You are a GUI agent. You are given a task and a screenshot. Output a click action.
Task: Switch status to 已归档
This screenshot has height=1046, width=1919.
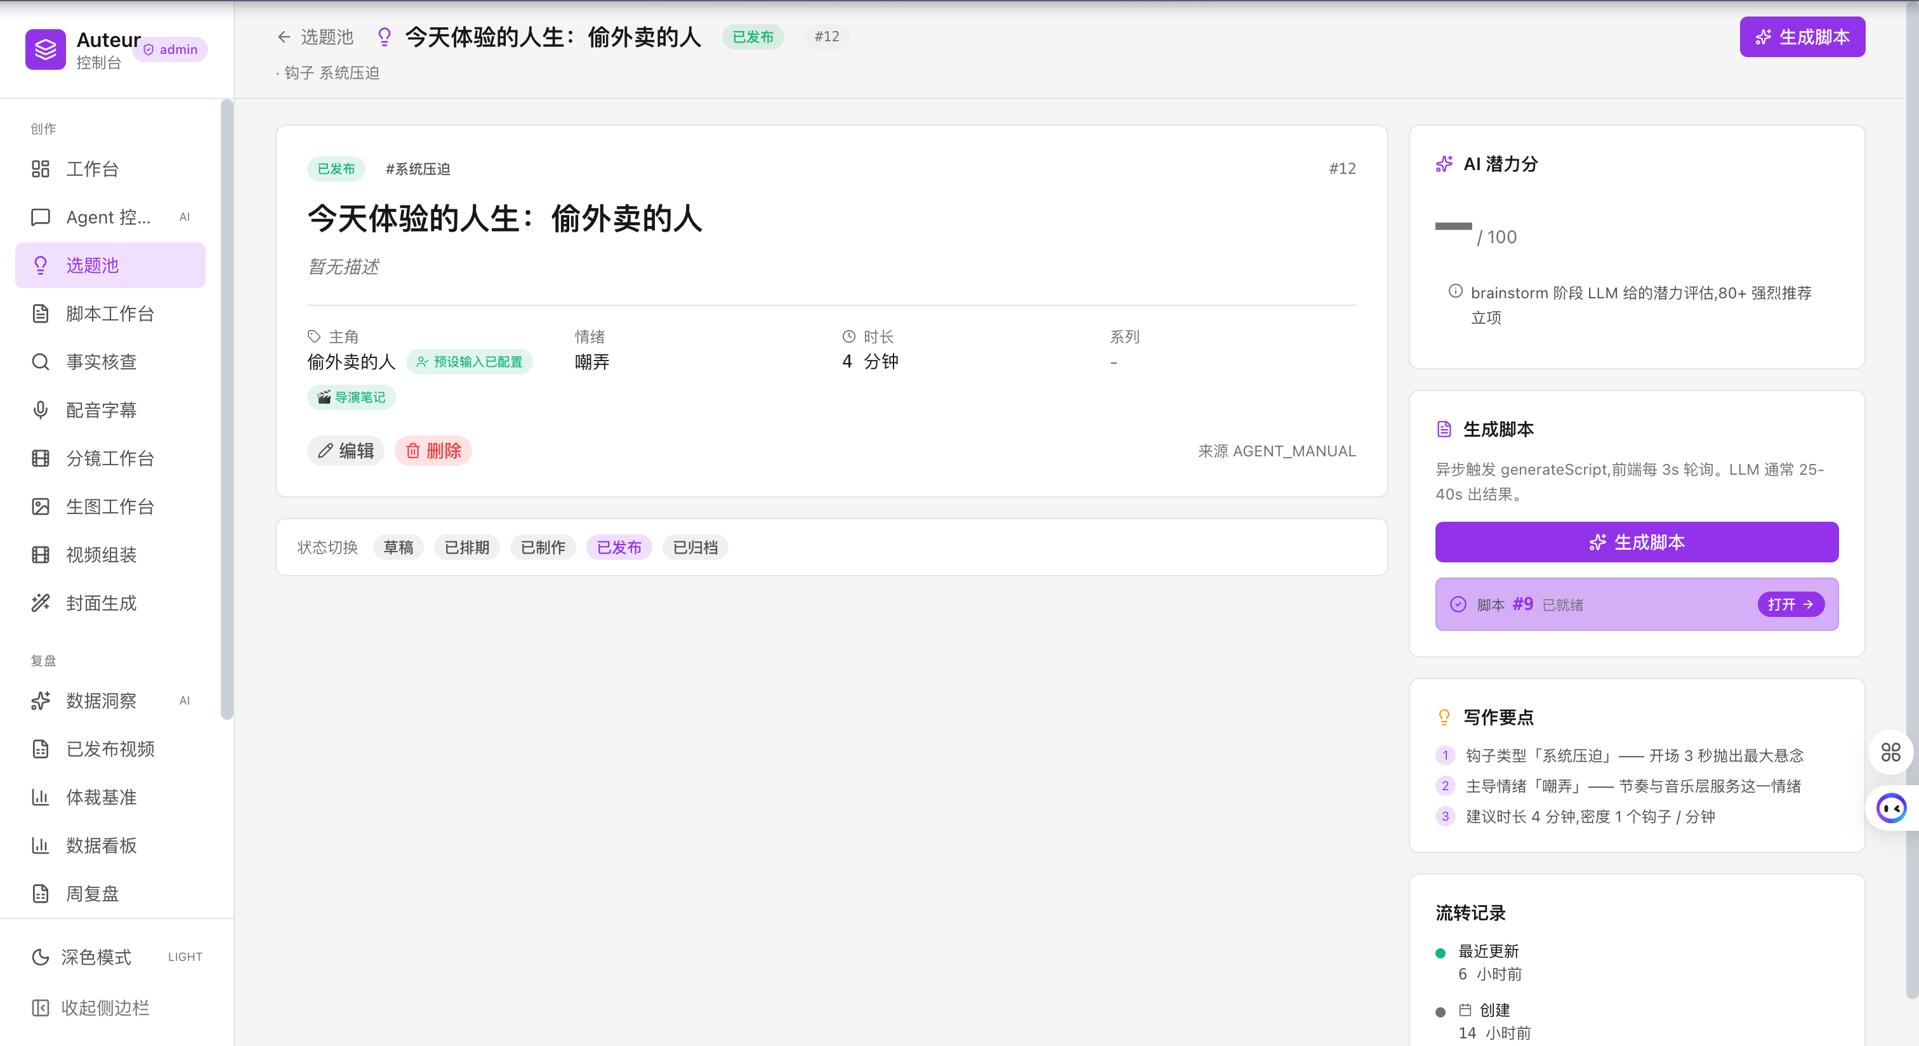(695, 548)
